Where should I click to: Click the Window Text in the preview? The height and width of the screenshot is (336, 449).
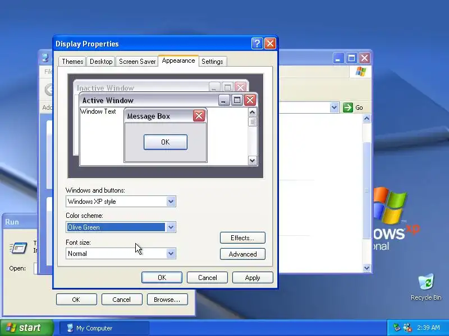(x=98, y=111)
